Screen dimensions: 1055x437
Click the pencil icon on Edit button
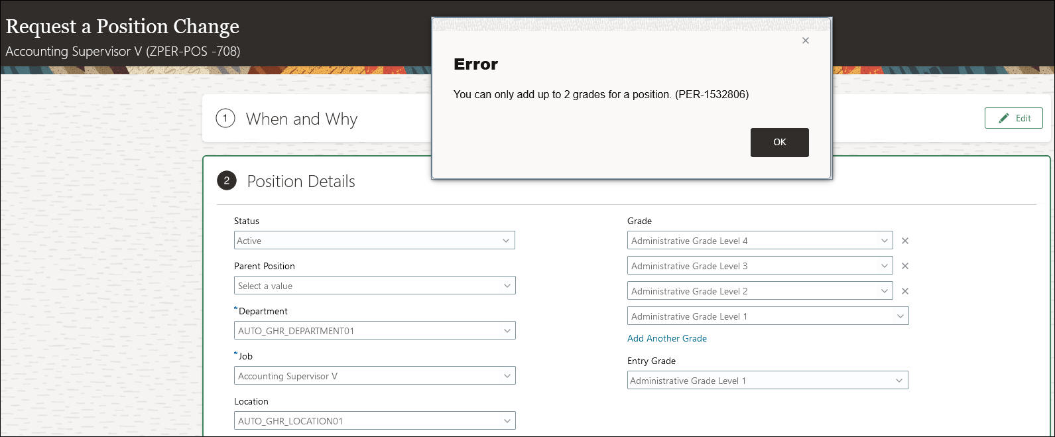pos(1004,118)
